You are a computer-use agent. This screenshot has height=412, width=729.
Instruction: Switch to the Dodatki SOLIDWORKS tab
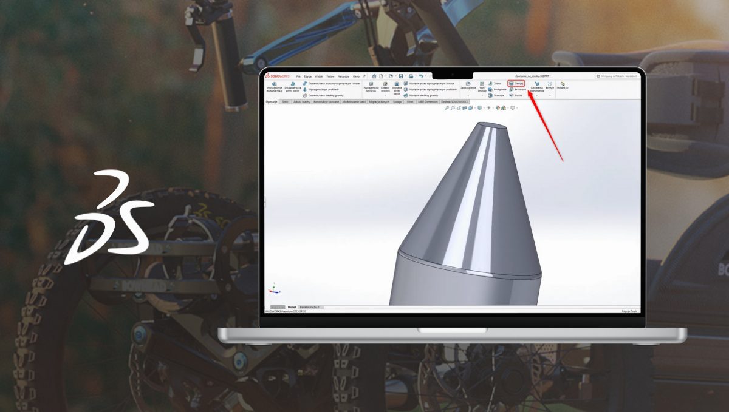(x=454, y=102)
